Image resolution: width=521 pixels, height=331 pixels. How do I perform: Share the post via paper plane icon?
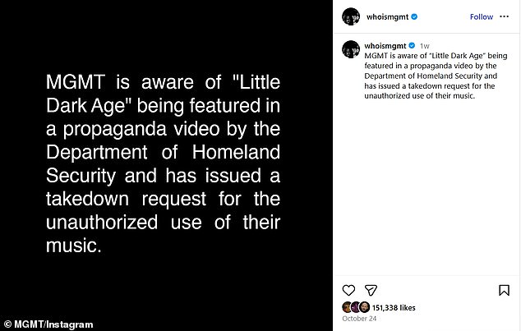coord(371,290)
